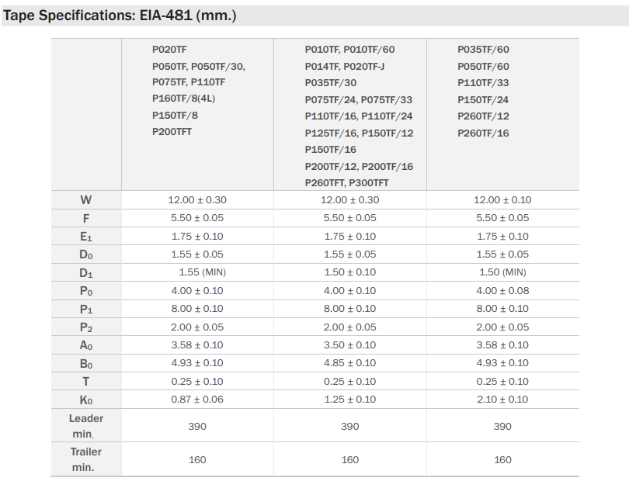
Task: Click the Tape Specifications: EIA-481 heading
Action: 120,16
